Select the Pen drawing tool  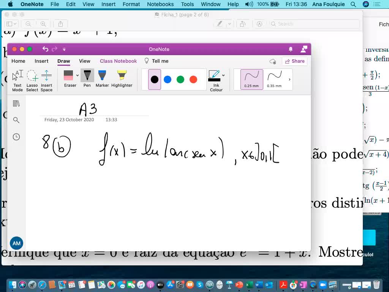pos(87,78)
